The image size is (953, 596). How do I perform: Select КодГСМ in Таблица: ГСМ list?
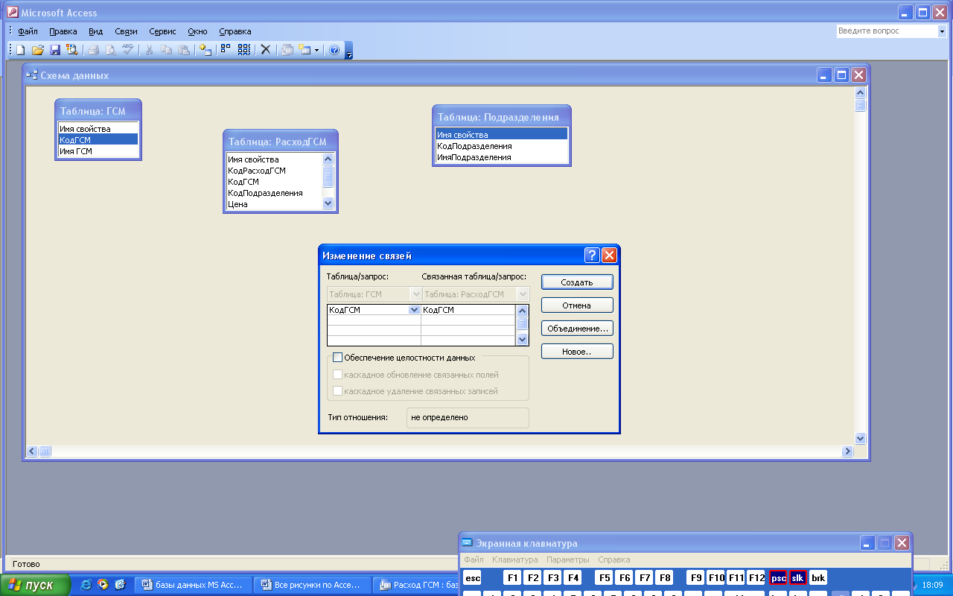[x=98, y=139]
